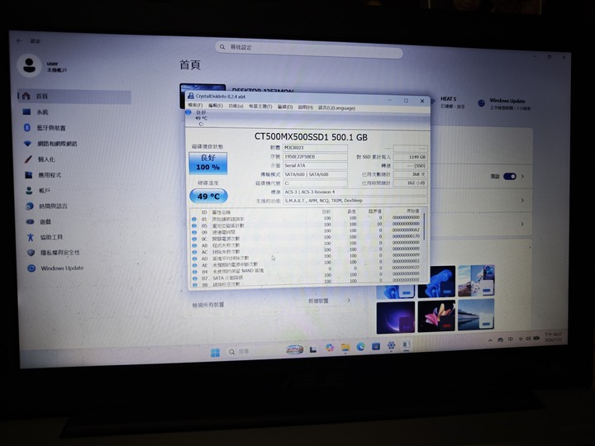The width and height of the screenshot is (595, 446).
Task: Click the power on hours value 162 小時
Action: click(410, 183)
